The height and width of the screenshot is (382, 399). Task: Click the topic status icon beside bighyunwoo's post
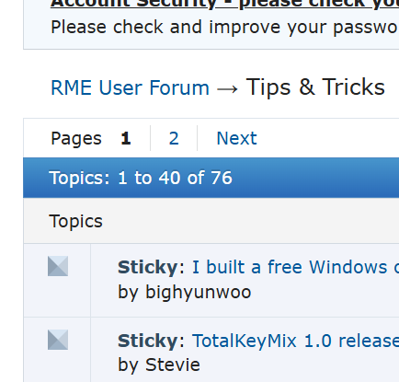(58, 266)
